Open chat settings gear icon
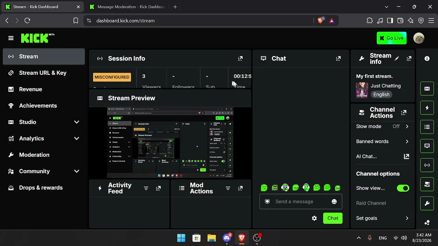Screen dimensions: 438x246 314,218
